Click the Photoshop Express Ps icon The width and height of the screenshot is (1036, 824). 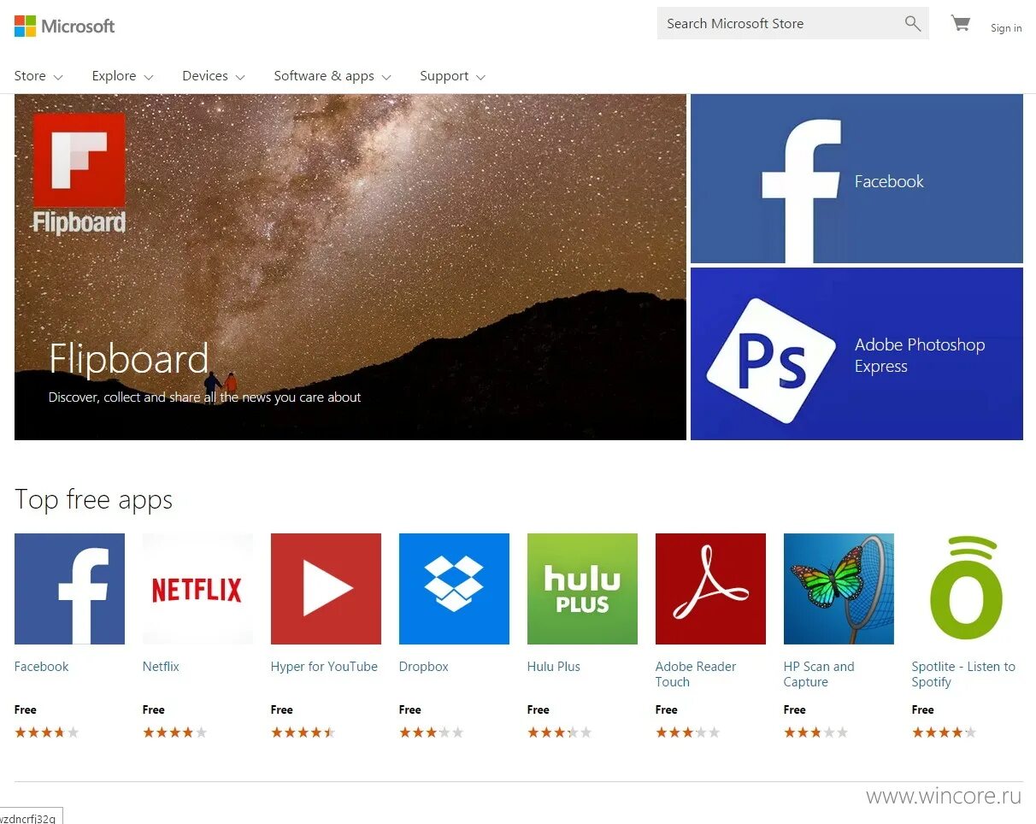[x=772, y=360]
